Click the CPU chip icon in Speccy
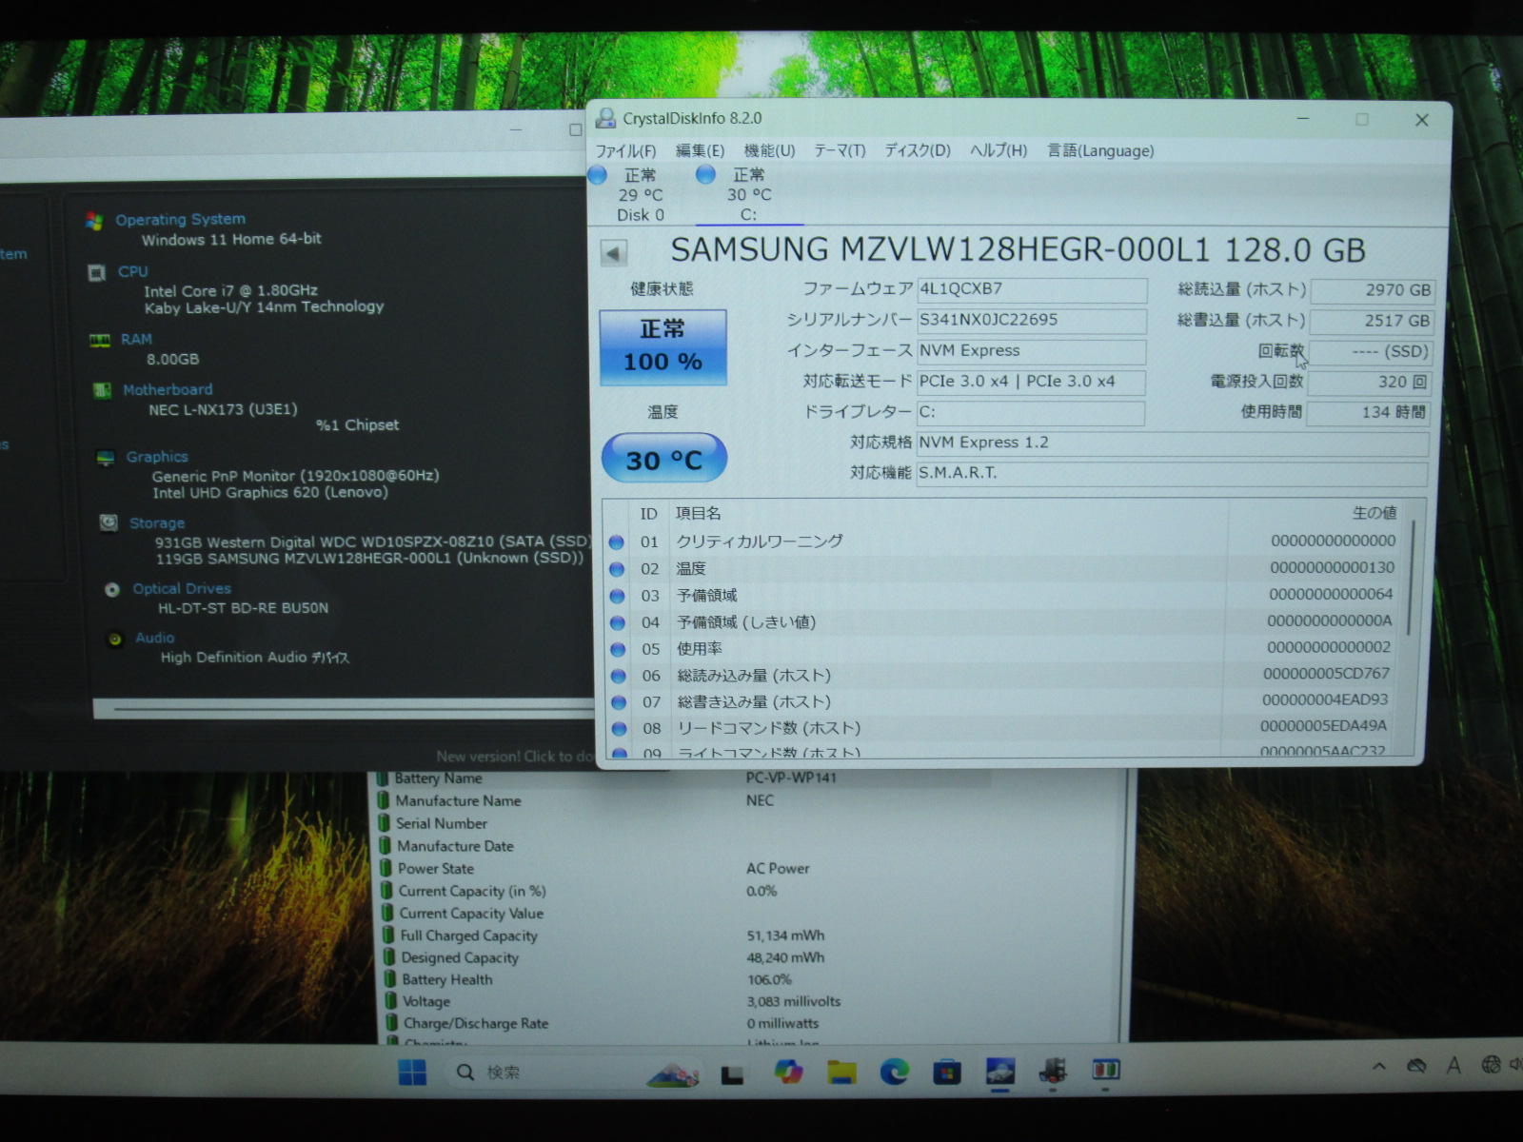 pyautogui.click(x=97, y=273)
